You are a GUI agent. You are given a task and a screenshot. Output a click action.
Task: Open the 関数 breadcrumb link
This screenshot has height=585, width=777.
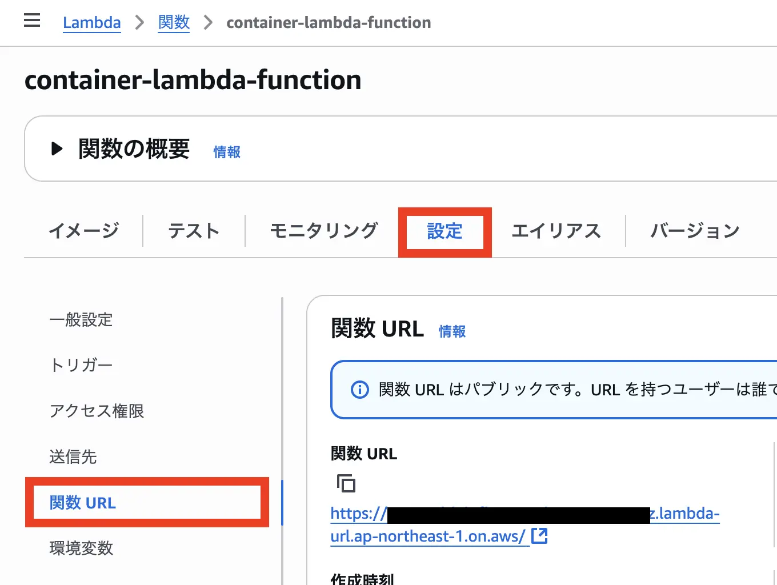click(x=174, y=23)
